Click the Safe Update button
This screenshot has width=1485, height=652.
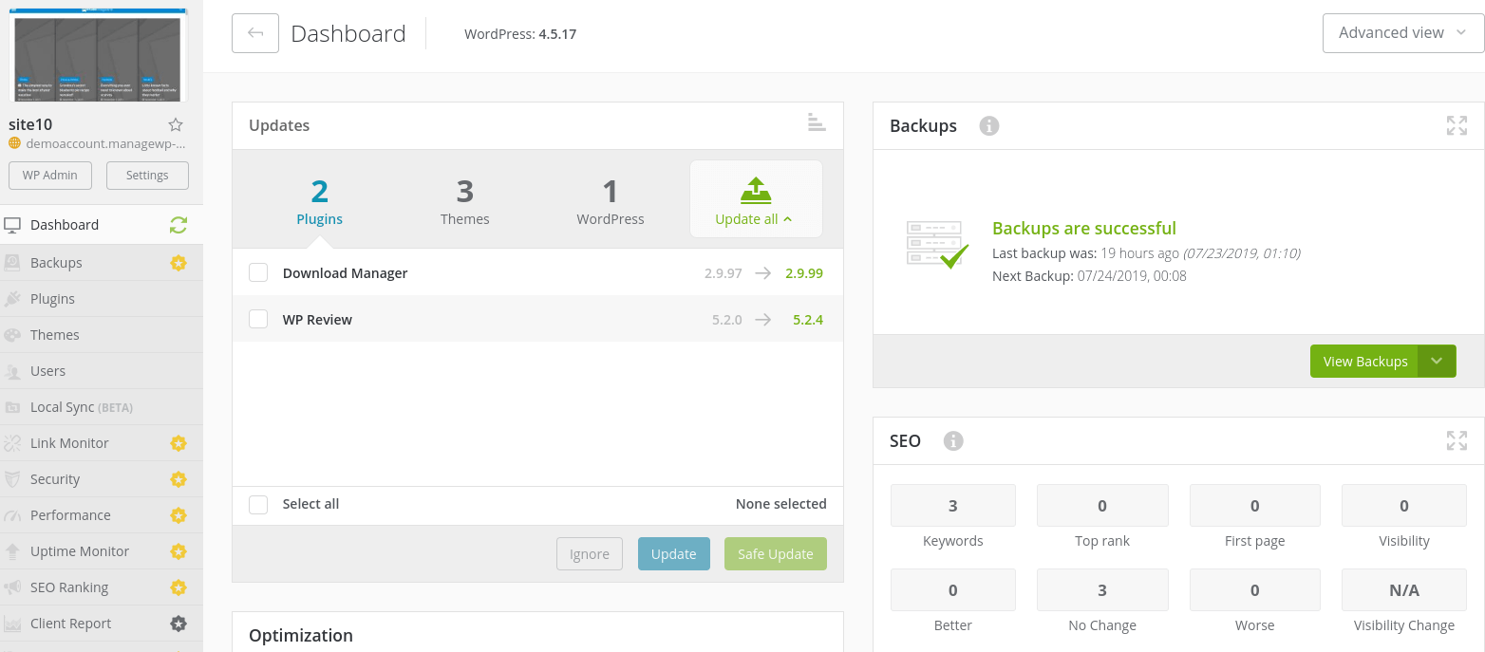[x=775, y=553]
